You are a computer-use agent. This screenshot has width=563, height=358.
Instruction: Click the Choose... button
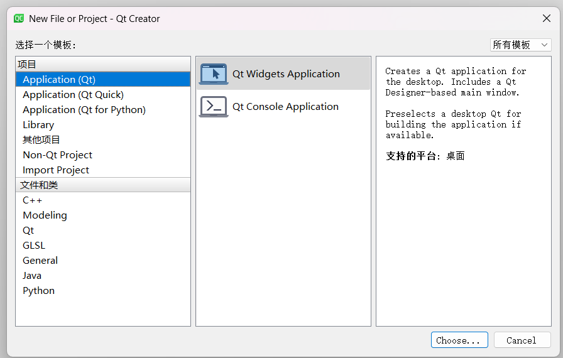point(459,340)
